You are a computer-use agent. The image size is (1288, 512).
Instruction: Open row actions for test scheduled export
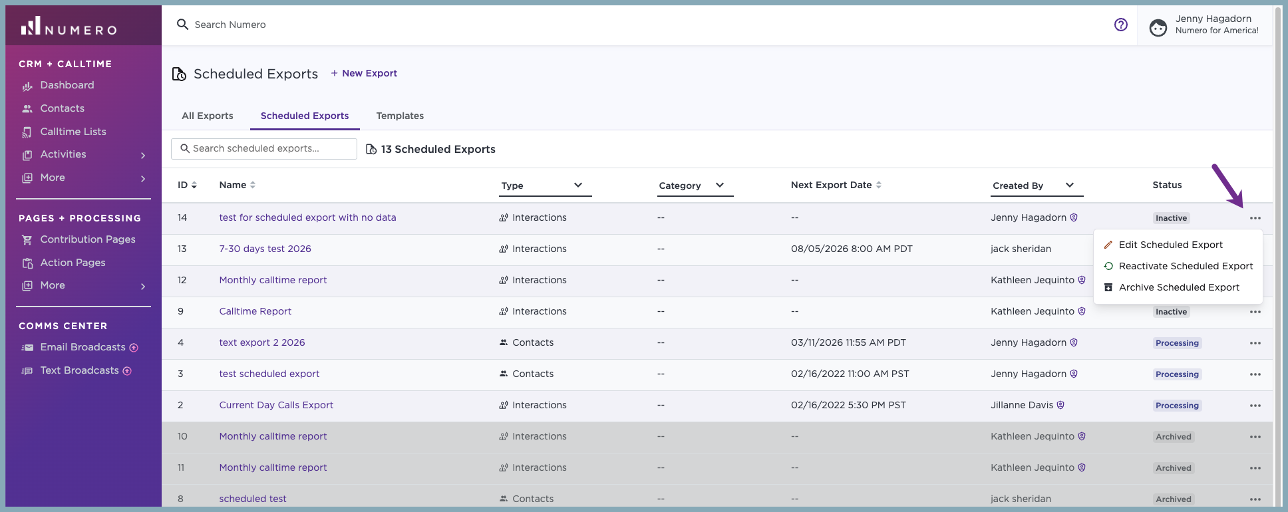[x=1255, y=374]
